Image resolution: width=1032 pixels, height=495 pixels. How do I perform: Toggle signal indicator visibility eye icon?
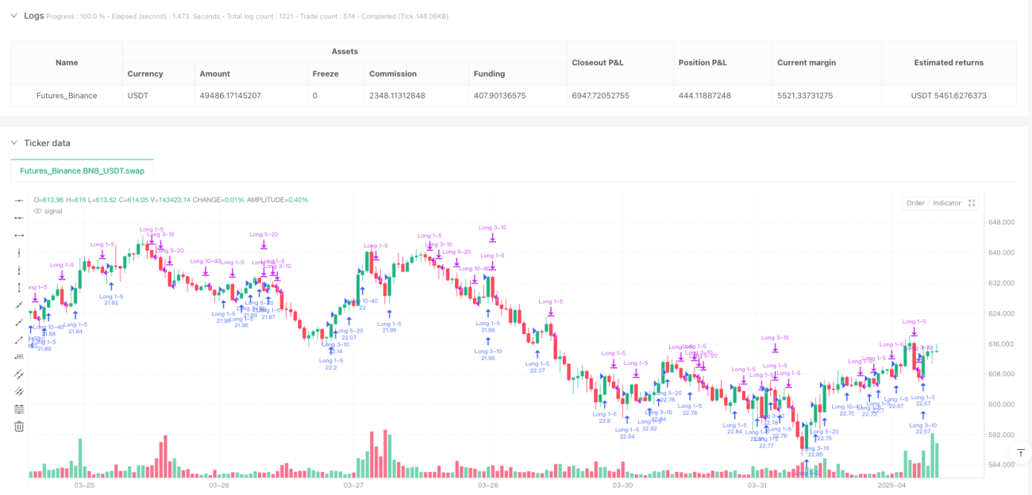coord(37,211)
